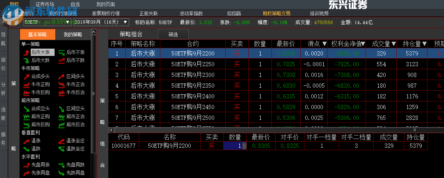Sort by the 持仓量 column arrow in strategy table
This screenshot has width=444, height=178.
pyautogui.click(x=424, y=44)
